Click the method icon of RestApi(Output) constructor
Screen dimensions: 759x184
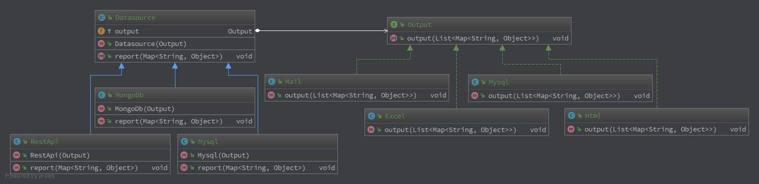click(17, 155)
